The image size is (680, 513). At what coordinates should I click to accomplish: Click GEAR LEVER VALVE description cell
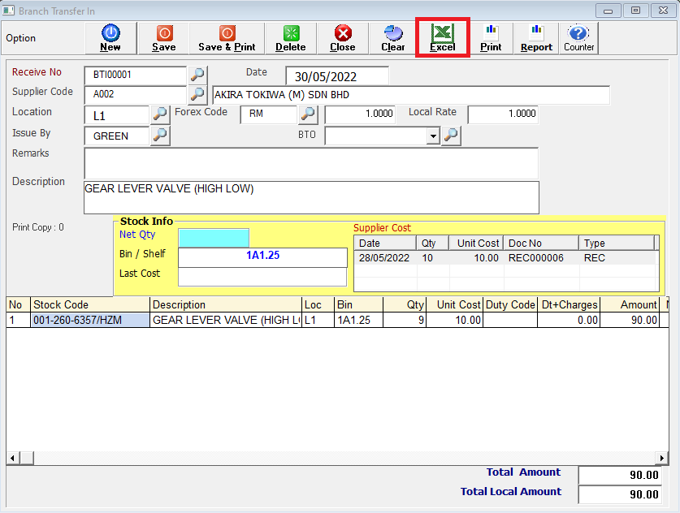(x=226, y=320)
